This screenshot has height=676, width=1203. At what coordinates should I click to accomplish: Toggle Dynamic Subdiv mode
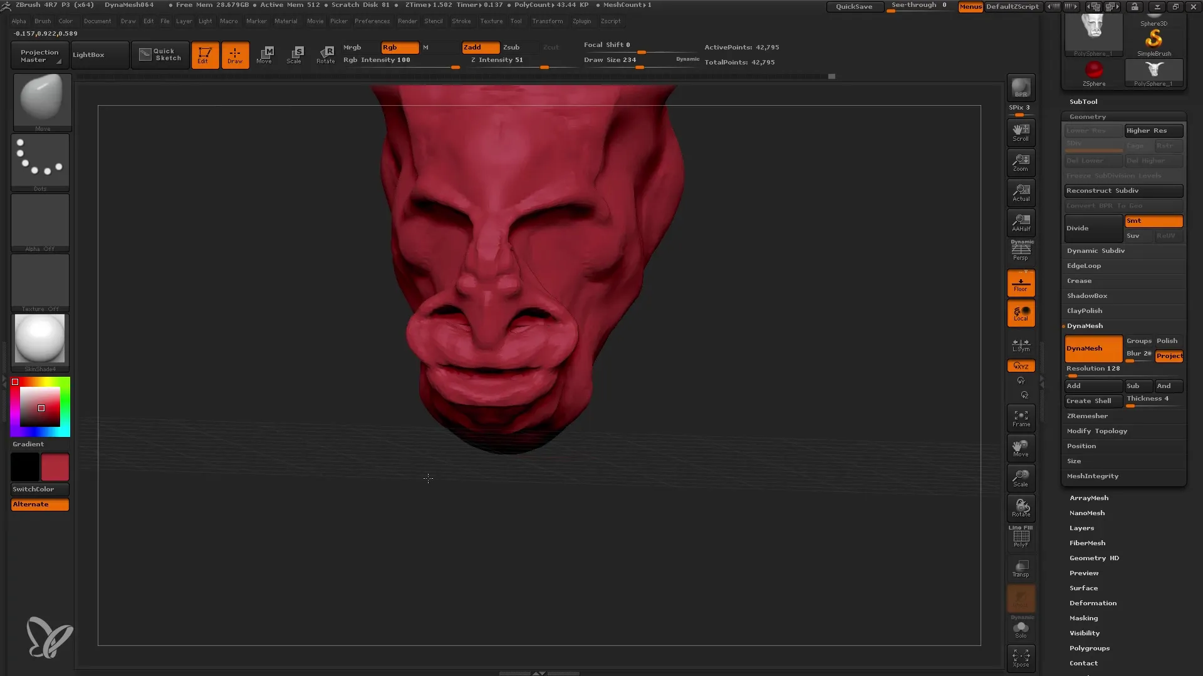point(1096,250)
